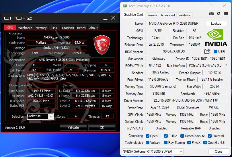This screenshot has height=157, width=232.
Task: Click the Bandwidth 496.1 GB/s field
Action: pos(212,94)
